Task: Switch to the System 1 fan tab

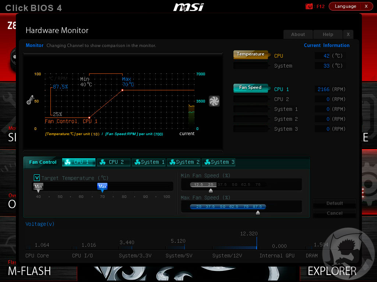Action: [x=149, y=162]
